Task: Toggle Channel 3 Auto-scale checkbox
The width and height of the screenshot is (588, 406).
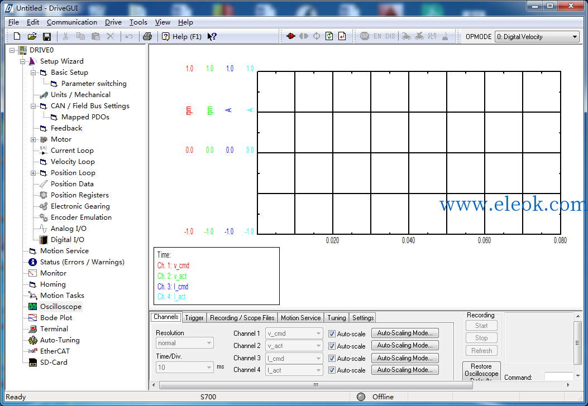Action: [x=332, y=359]
